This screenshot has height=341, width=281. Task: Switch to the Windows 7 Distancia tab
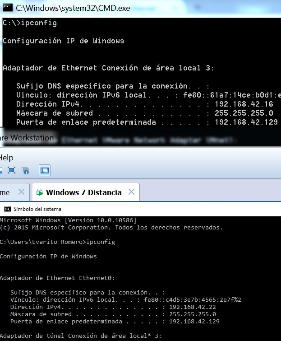tap(83, 192)
